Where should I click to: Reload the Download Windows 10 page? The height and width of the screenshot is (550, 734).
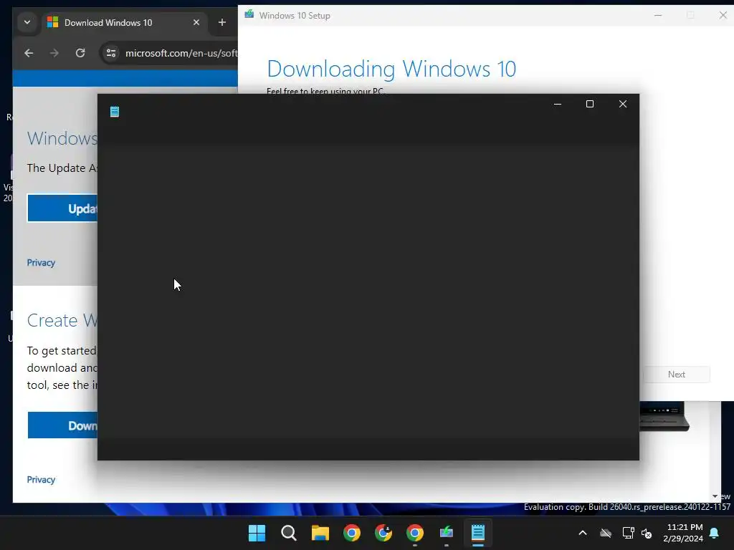80,53
